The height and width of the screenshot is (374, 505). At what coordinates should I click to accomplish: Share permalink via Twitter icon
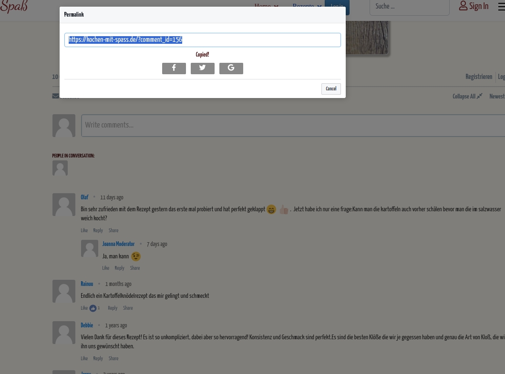[x=203, y=68]
